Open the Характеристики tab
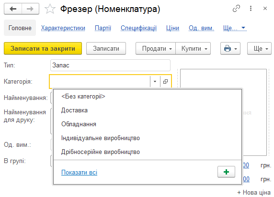274x197 pixels. tap(63, 28)
